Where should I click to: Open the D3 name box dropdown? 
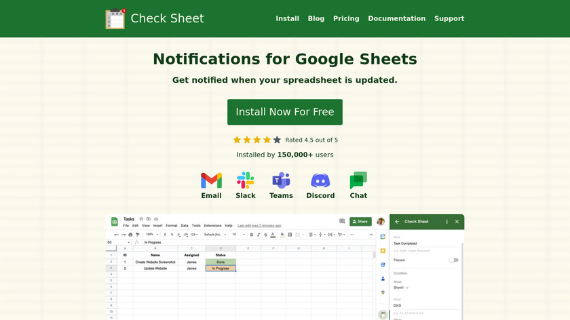(x=128, y=242)
